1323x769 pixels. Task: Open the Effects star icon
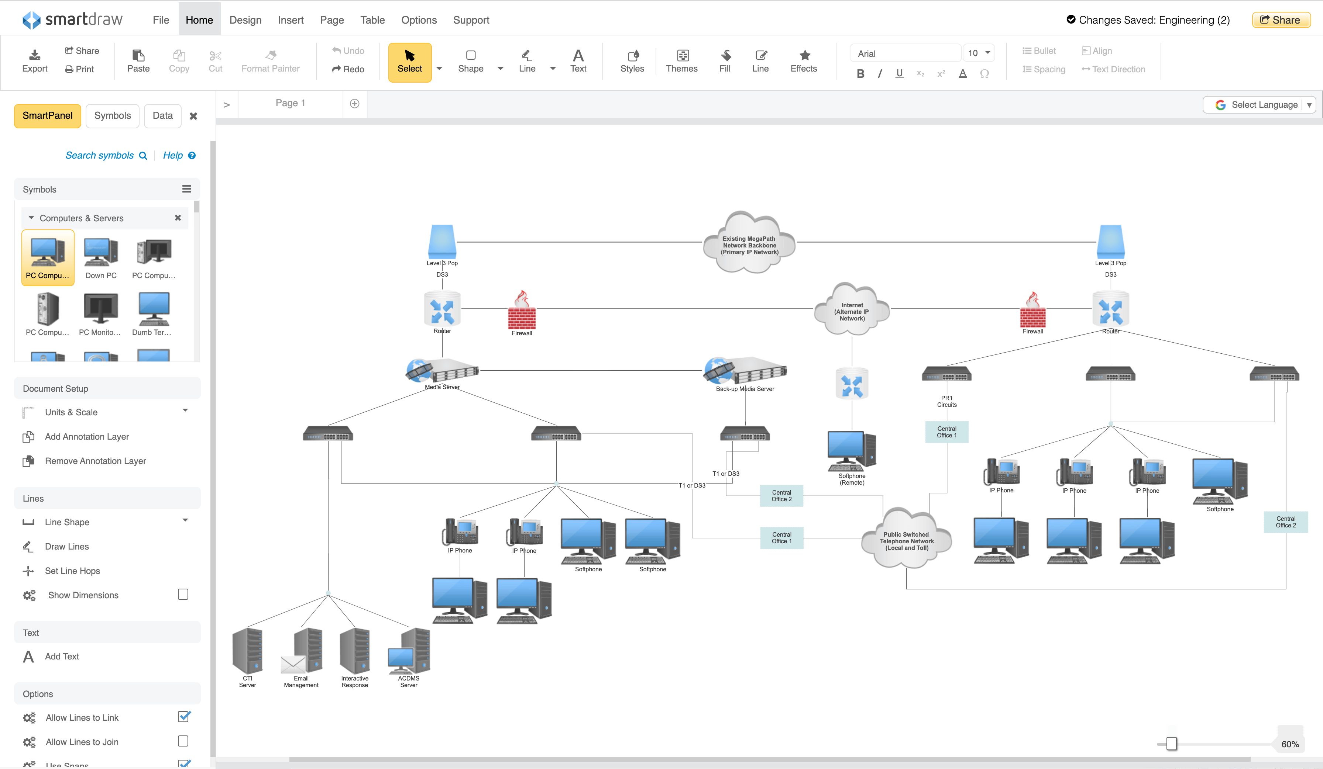click(x=804, y=55)
